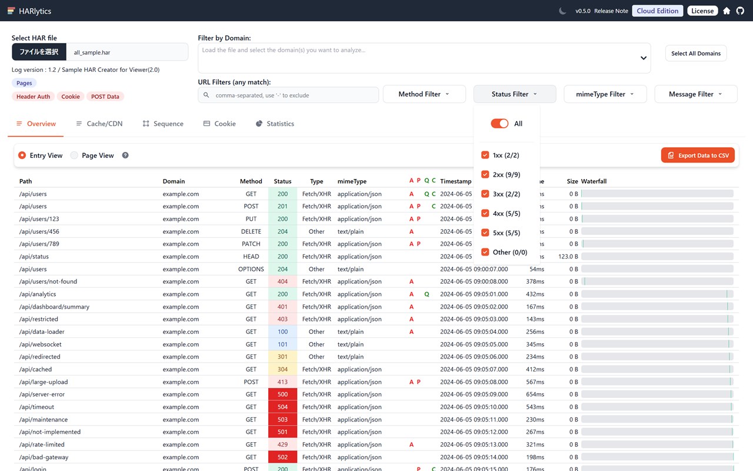Screen dimensions: 753x471
Task: Click the Sequence tab icon
Action: coord(146,124)
